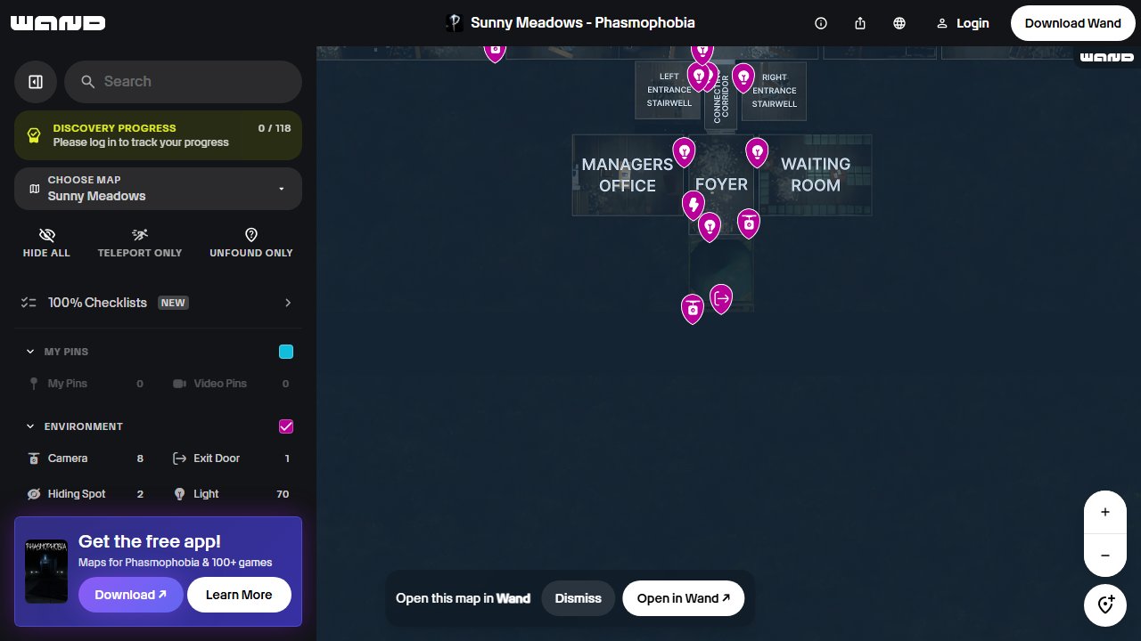Click the Phasmophobia app thumbnail
Image resolution: width=1141 pixels, height=641 pixels.
[x=46, y=571]
